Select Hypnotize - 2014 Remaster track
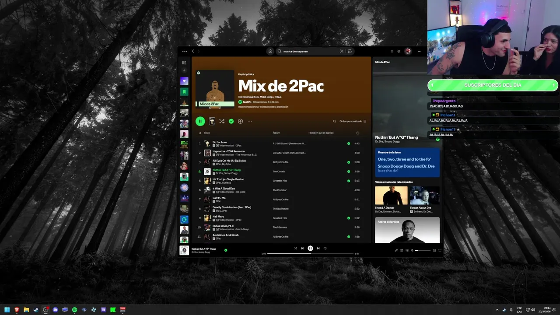 click(x=229, y=151)
